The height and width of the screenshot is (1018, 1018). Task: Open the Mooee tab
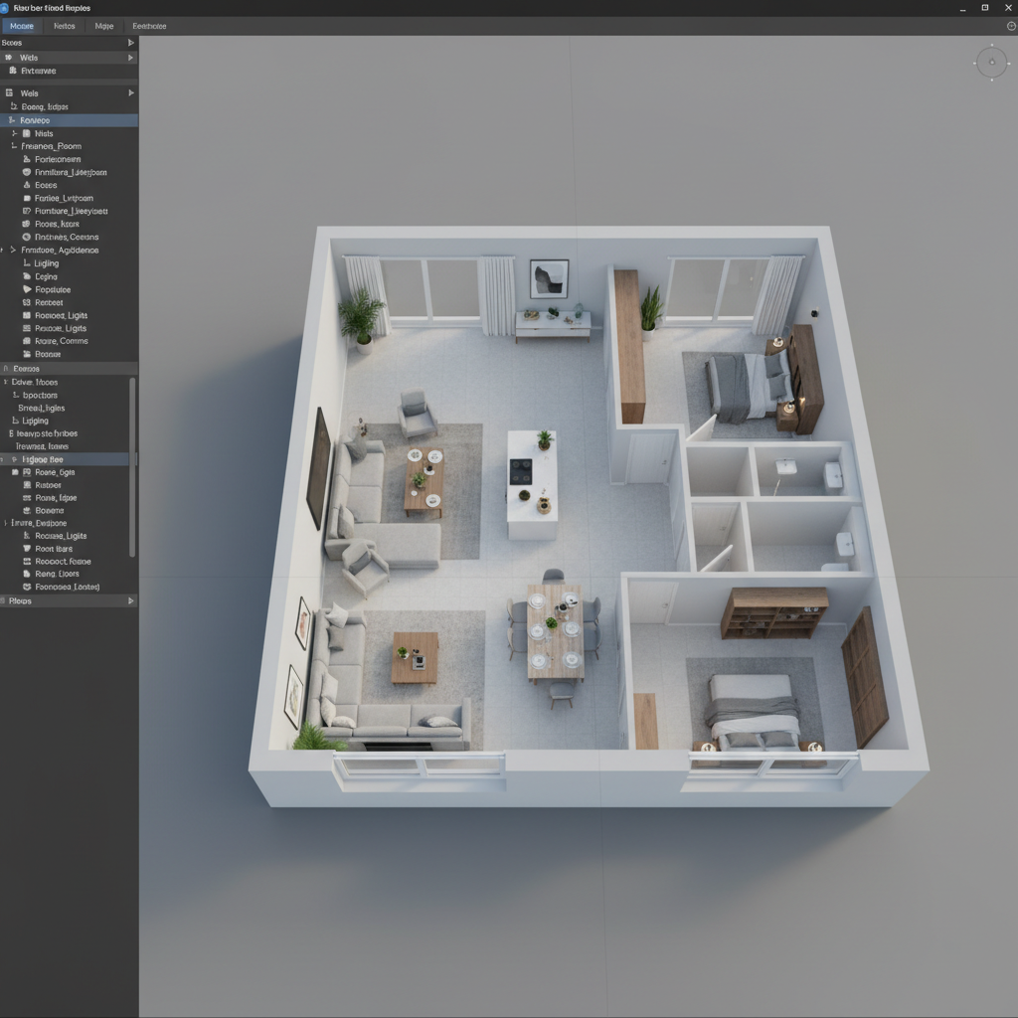pyautogui.click(x=22, y=26)
